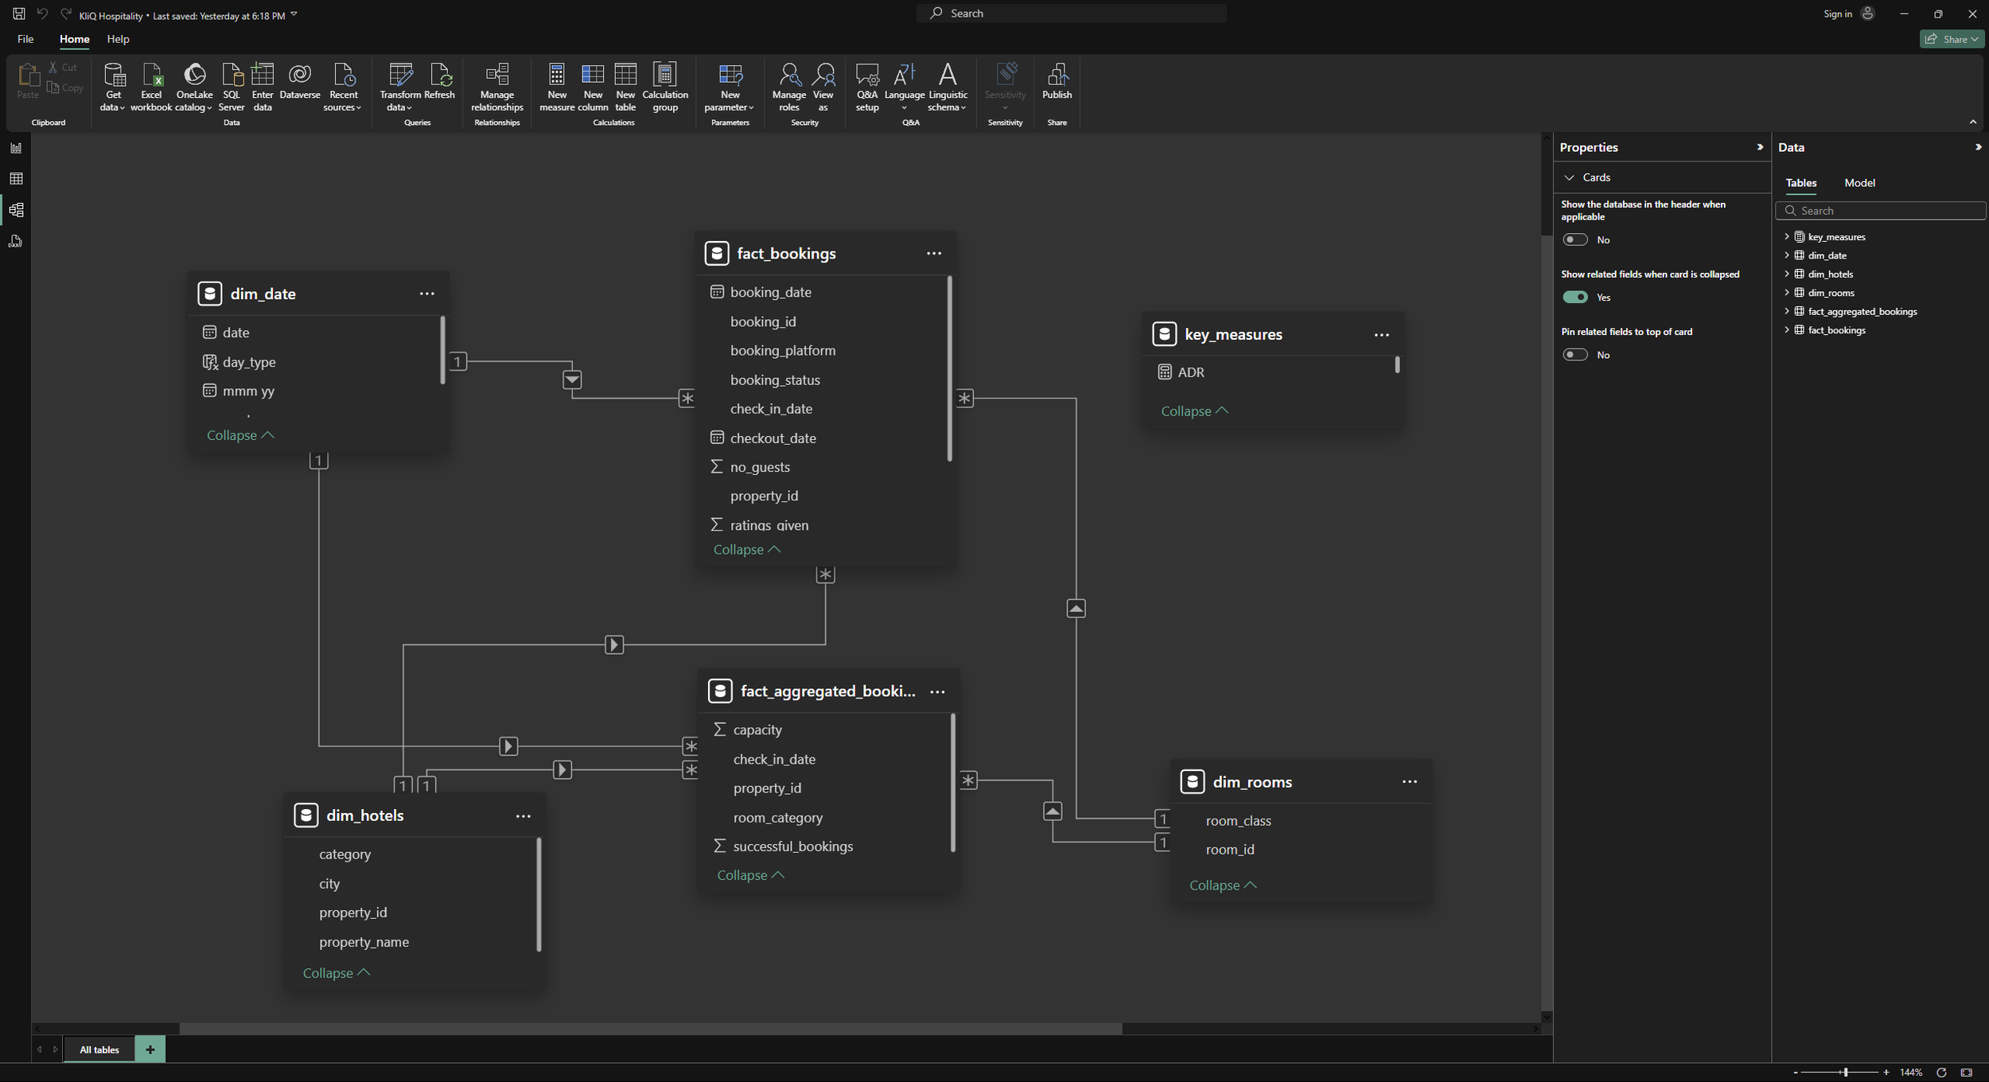Switch to Report view in left sidebar
The width and height of the screenshot is (1989, 1082).
[x=16, y=148]
